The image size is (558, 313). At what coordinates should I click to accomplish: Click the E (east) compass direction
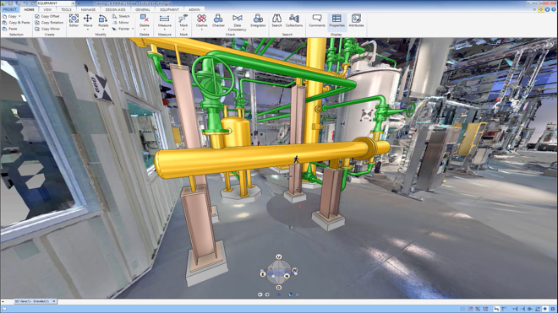click(x=263, y=274)
